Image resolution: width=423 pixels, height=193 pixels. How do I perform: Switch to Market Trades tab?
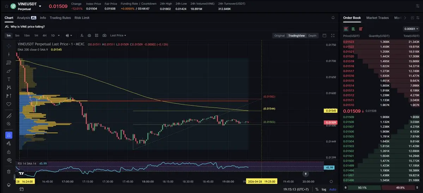[377, 18]
